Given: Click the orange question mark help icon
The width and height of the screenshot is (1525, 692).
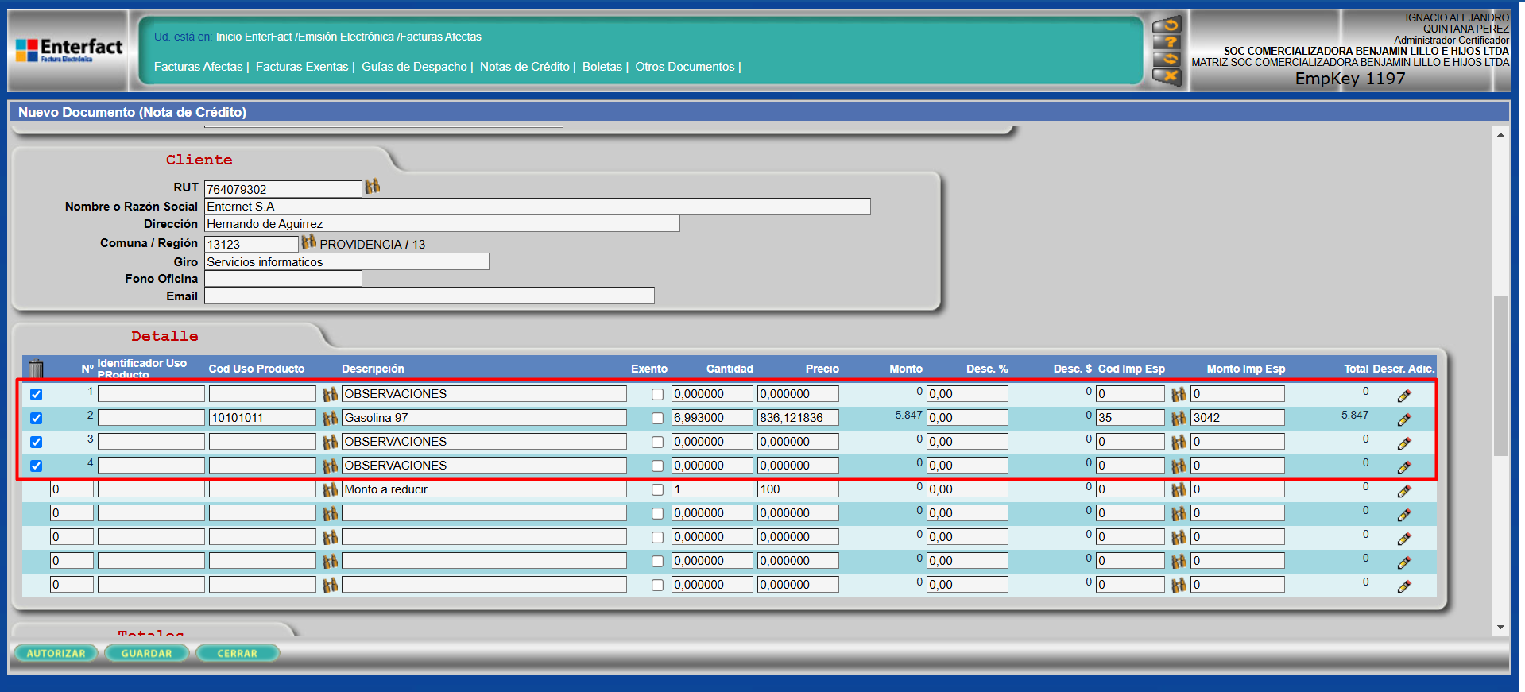Looking at the screenshot, I should tap(1167, 42).
